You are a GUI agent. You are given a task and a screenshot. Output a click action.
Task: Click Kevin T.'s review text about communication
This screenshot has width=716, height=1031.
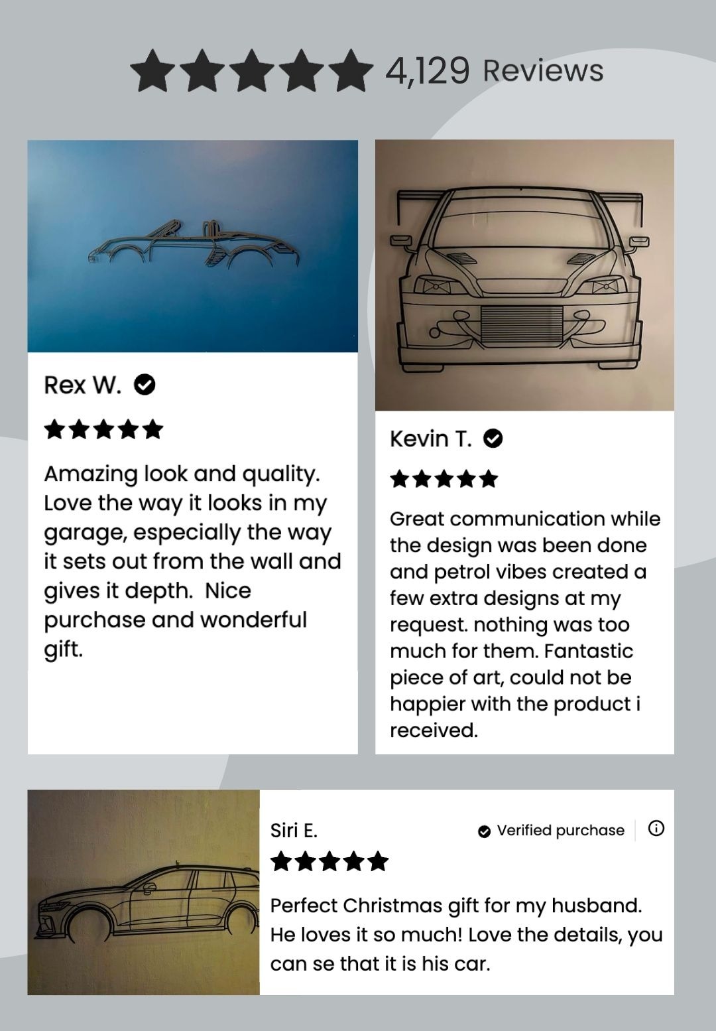524,624
